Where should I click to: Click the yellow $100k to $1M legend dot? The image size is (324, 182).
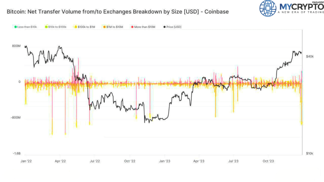[x=76, y=27]
